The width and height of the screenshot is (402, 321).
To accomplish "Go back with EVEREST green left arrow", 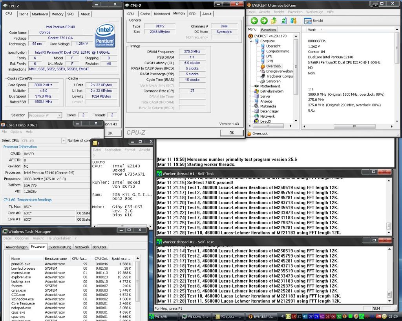I will [254, 21].
